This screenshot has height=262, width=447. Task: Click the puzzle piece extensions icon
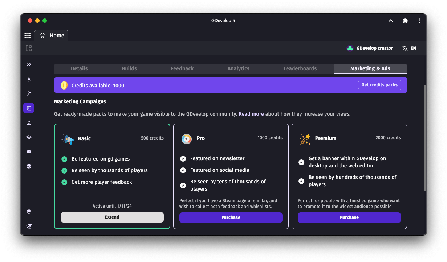pyautogui.click(x=405, y=21)
